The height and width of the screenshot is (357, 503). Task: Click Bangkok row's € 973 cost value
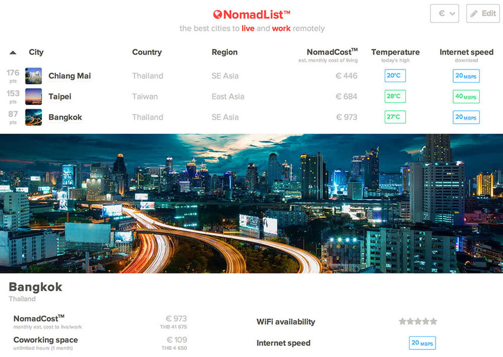pos(346,117)
